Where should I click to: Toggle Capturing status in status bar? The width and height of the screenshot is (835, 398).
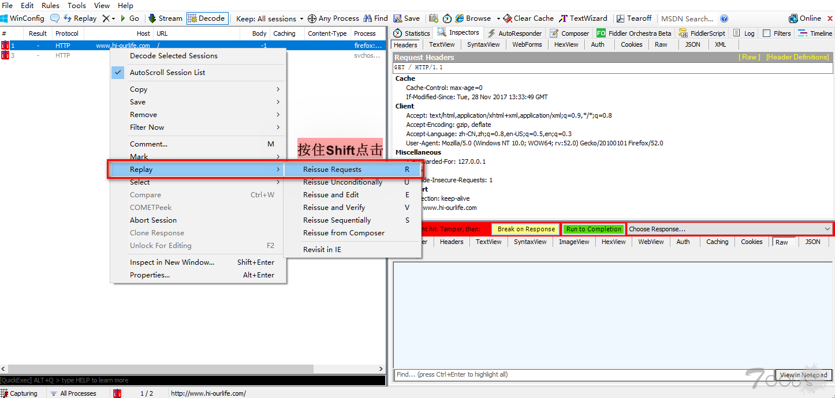tap(20, 393)
